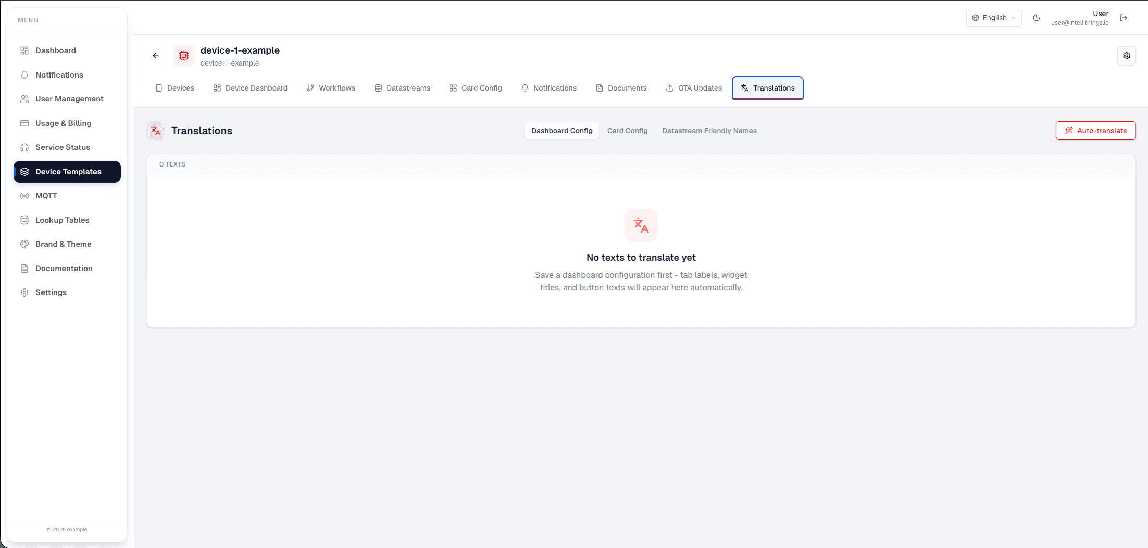Click the sidebar Settings gear icon
1148x548 pixels.
(x=24, y=292)
